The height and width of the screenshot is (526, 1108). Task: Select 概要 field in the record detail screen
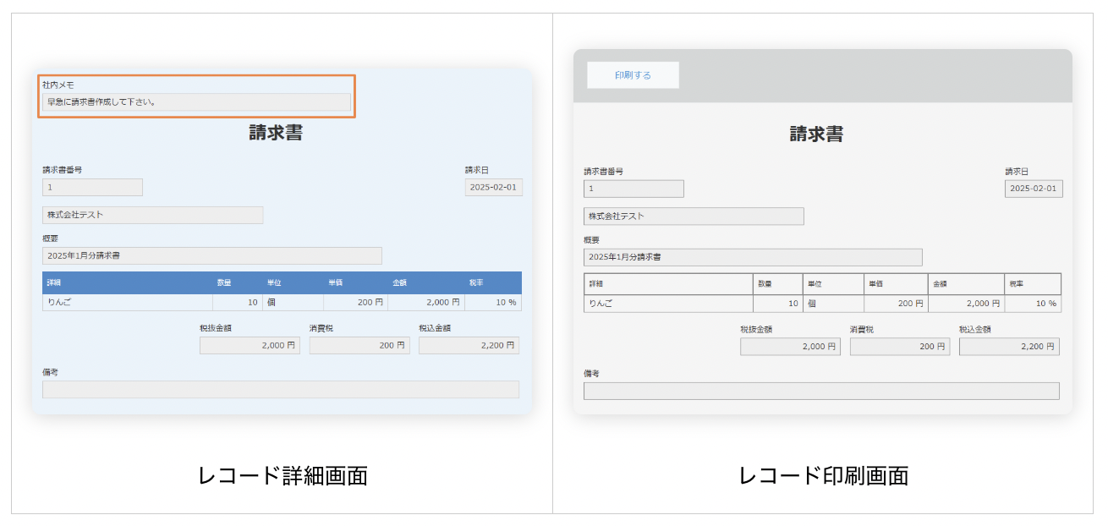(211, 255)
